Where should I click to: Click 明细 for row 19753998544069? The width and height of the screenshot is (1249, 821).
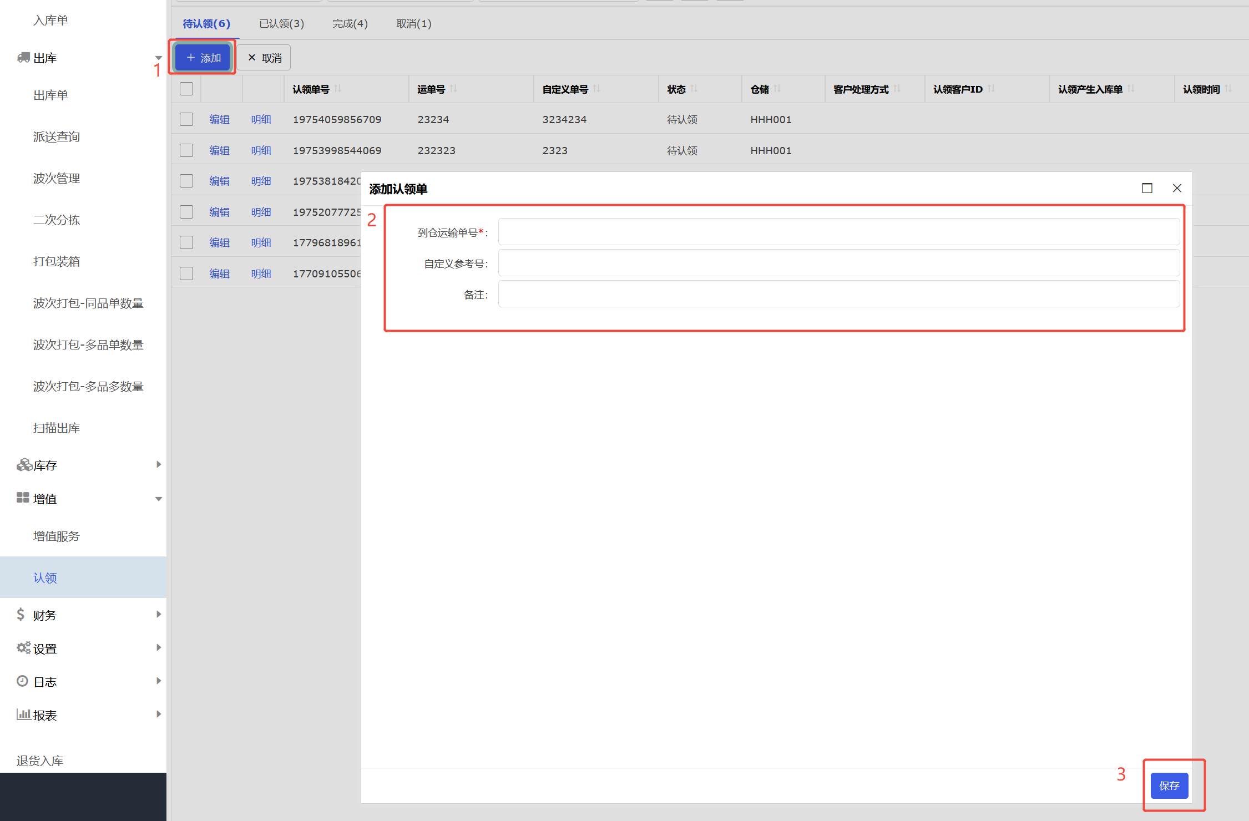261,150
